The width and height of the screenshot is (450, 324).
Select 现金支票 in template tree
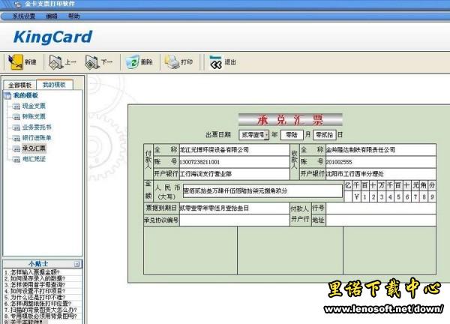click(x=34, y=106)
